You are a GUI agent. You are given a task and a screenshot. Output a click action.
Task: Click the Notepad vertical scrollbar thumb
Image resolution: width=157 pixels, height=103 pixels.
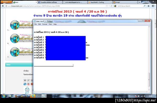(149, 80)
